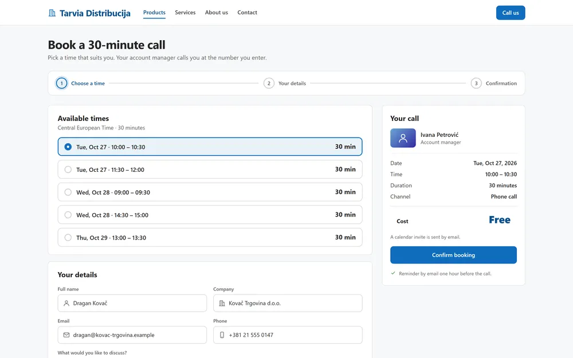This screenshot has height=358, width=573.
Task: Click Ivana Petrović's avatar icon
Action: point(403,138)
